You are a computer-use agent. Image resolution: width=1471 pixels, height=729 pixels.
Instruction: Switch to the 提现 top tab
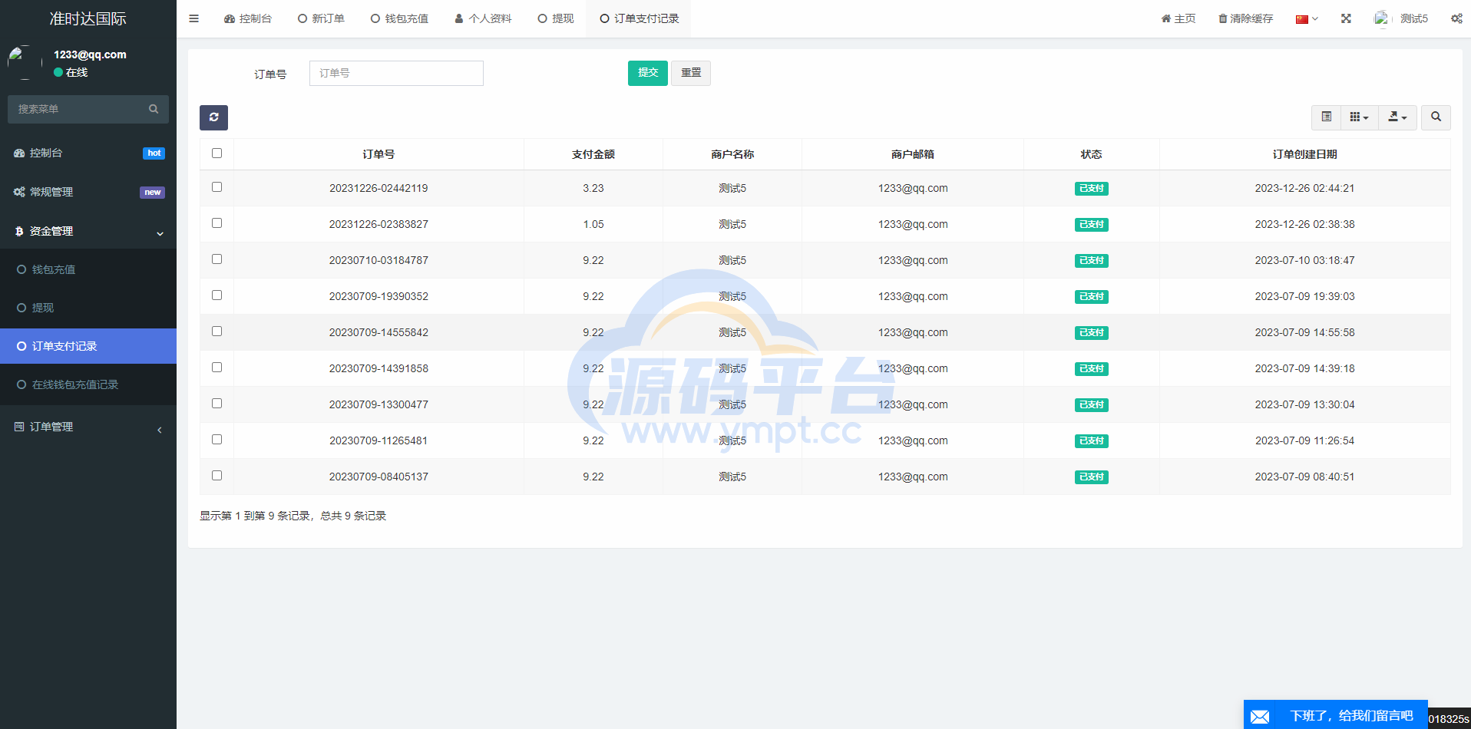[x=555, y=18]
